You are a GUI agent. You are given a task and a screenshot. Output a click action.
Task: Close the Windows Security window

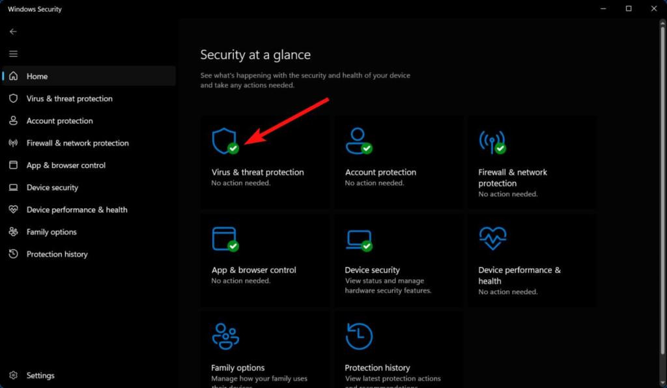click(654, 8)
